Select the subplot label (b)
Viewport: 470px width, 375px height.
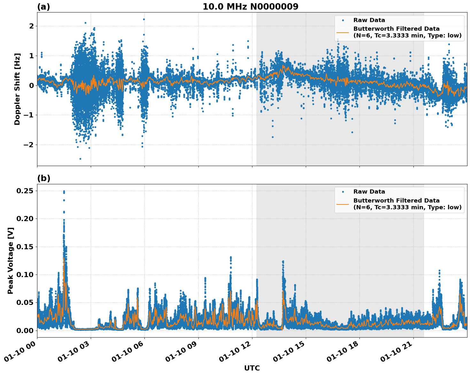[43, 177]
